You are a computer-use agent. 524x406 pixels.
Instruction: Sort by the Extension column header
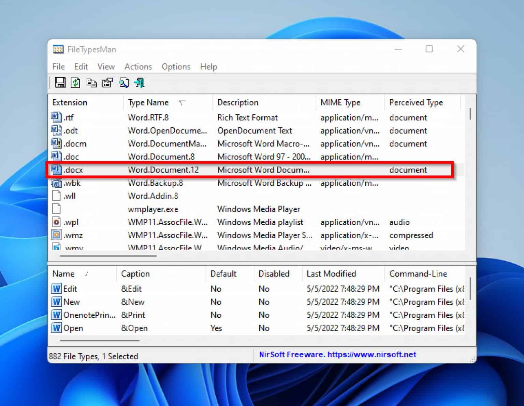pyautogui.click(x=70, y=102)
